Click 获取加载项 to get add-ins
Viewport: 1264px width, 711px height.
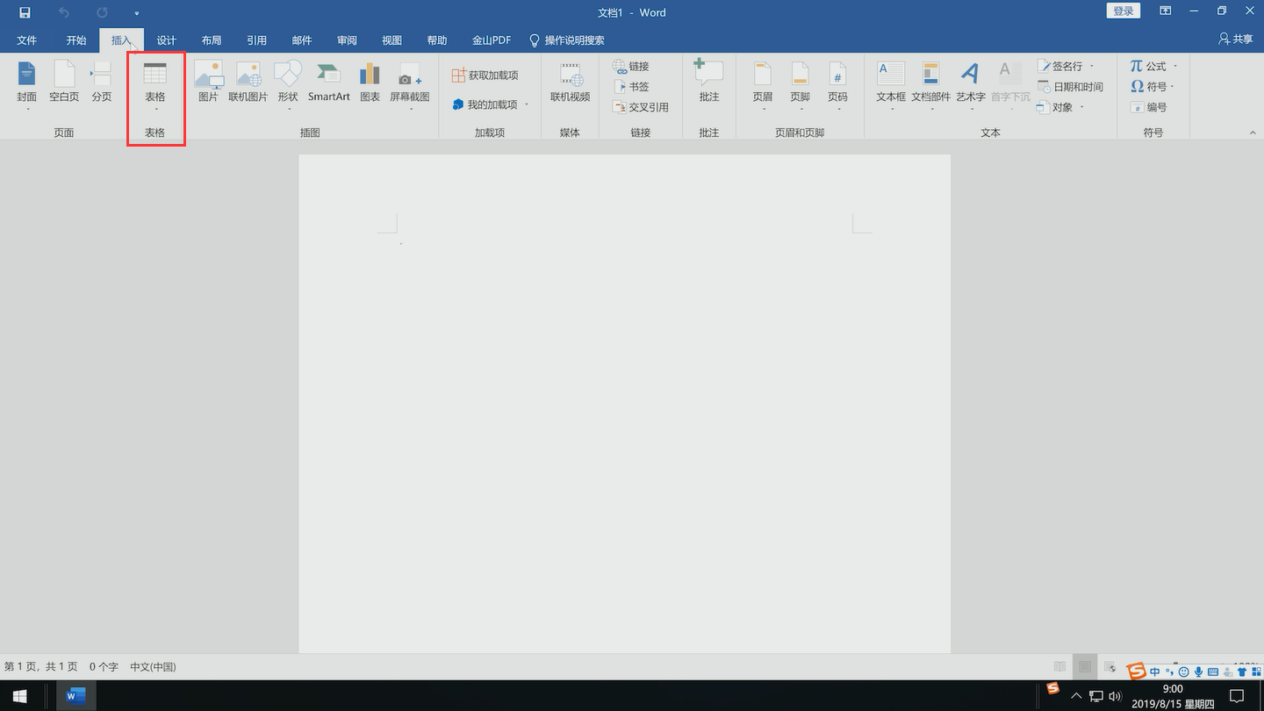coord(485,75)
